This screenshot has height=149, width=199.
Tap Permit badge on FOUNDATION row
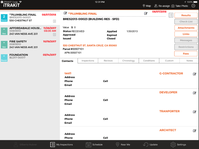tap(4, 58)
